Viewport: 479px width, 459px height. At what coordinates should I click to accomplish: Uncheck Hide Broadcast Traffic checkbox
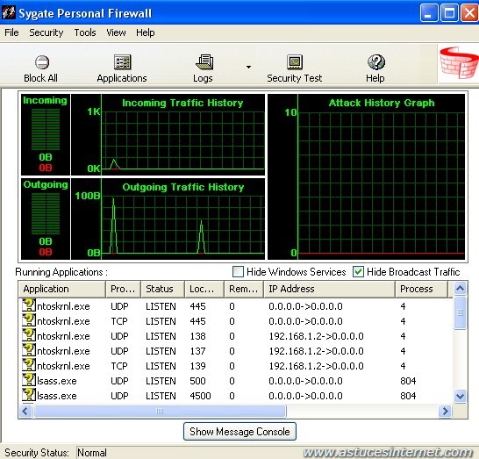click(358, 272)
